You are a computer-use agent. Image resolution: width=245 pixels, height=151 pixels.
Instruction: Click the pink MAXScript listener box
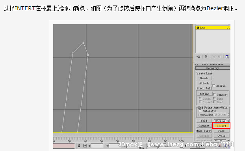tap(64, 146)
